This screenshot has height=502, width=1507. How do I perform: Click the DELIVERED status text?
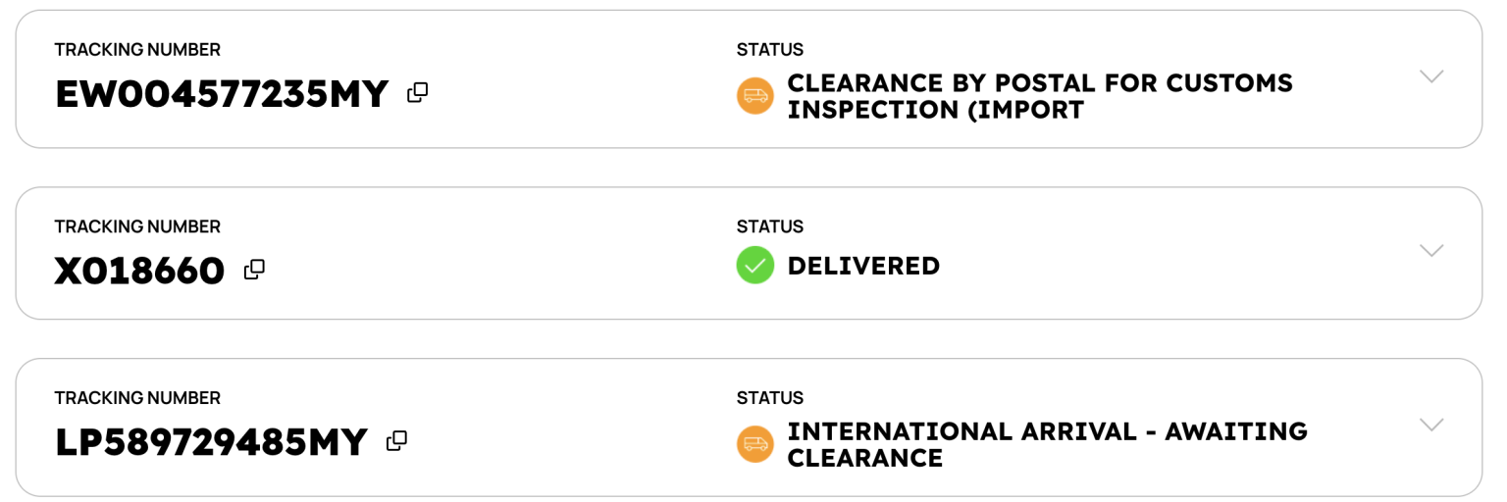click(x=863, y=266)
